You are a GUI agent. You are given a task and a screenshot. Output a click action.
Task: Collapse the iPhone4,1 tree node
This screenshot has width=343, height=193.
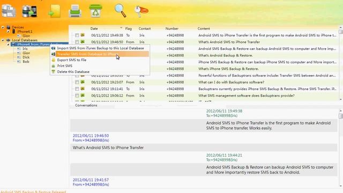tap(8, 32)
